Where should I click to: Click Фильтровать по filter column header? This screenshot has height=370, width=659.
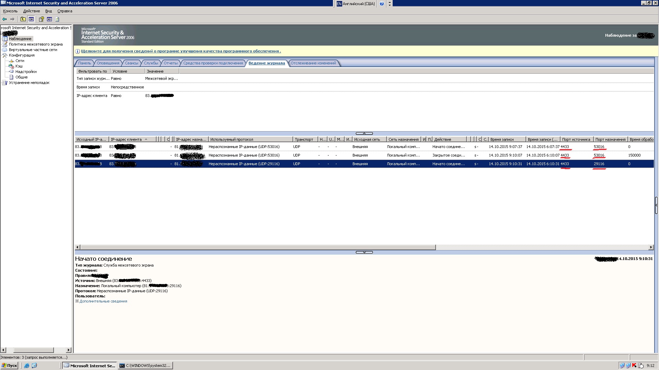click(93, 71)
